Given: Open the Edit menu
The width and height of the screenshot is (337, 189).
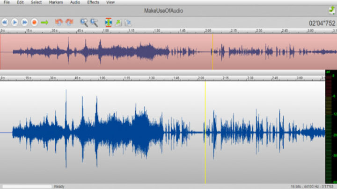Looking at the screenshot, I should [20, 2].
